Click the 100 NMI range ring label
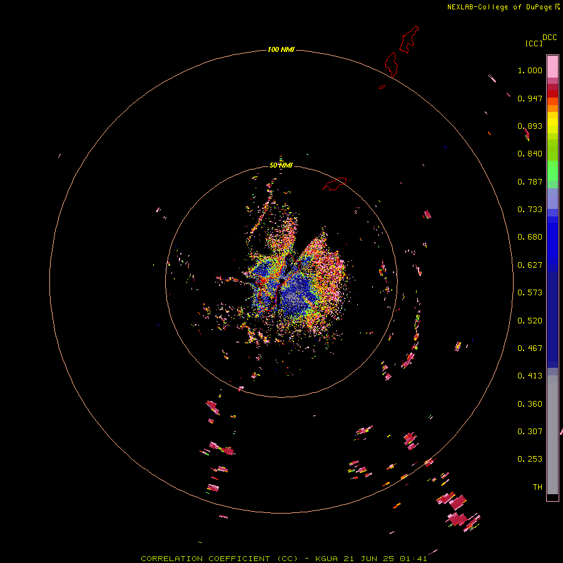This screenshot has height=563, width=563. pyautogui.click(x=281, y=49)
